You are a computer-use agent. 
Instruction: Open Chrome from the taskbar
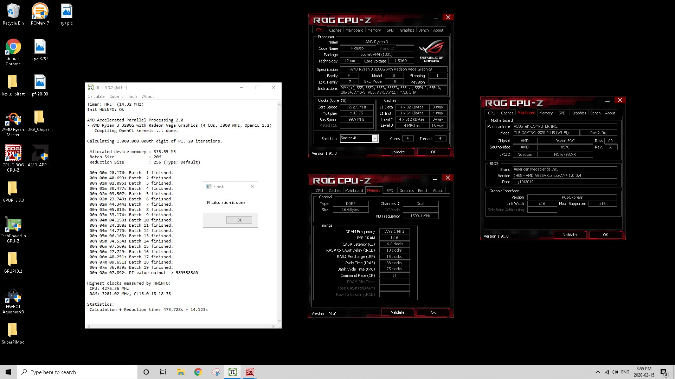click(198, 372)
